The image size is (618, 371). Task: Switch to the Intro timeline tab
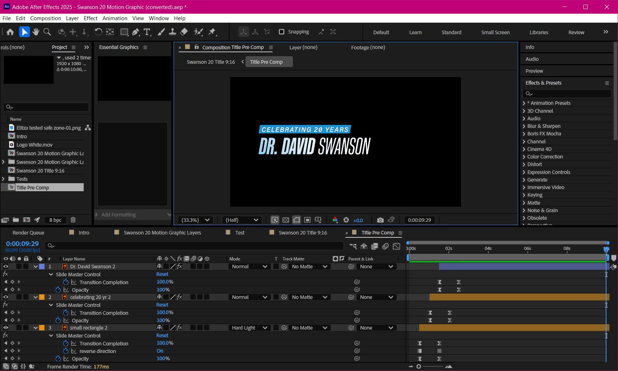point(84,233)
